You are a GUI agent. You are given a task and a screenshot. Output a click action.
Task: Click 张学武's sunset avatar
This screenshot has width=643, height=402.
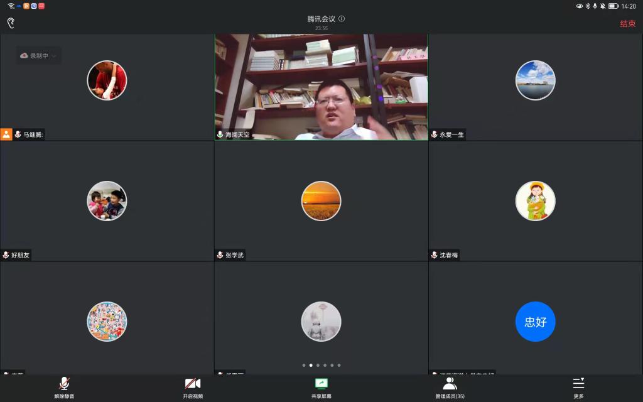pos(321,201)
